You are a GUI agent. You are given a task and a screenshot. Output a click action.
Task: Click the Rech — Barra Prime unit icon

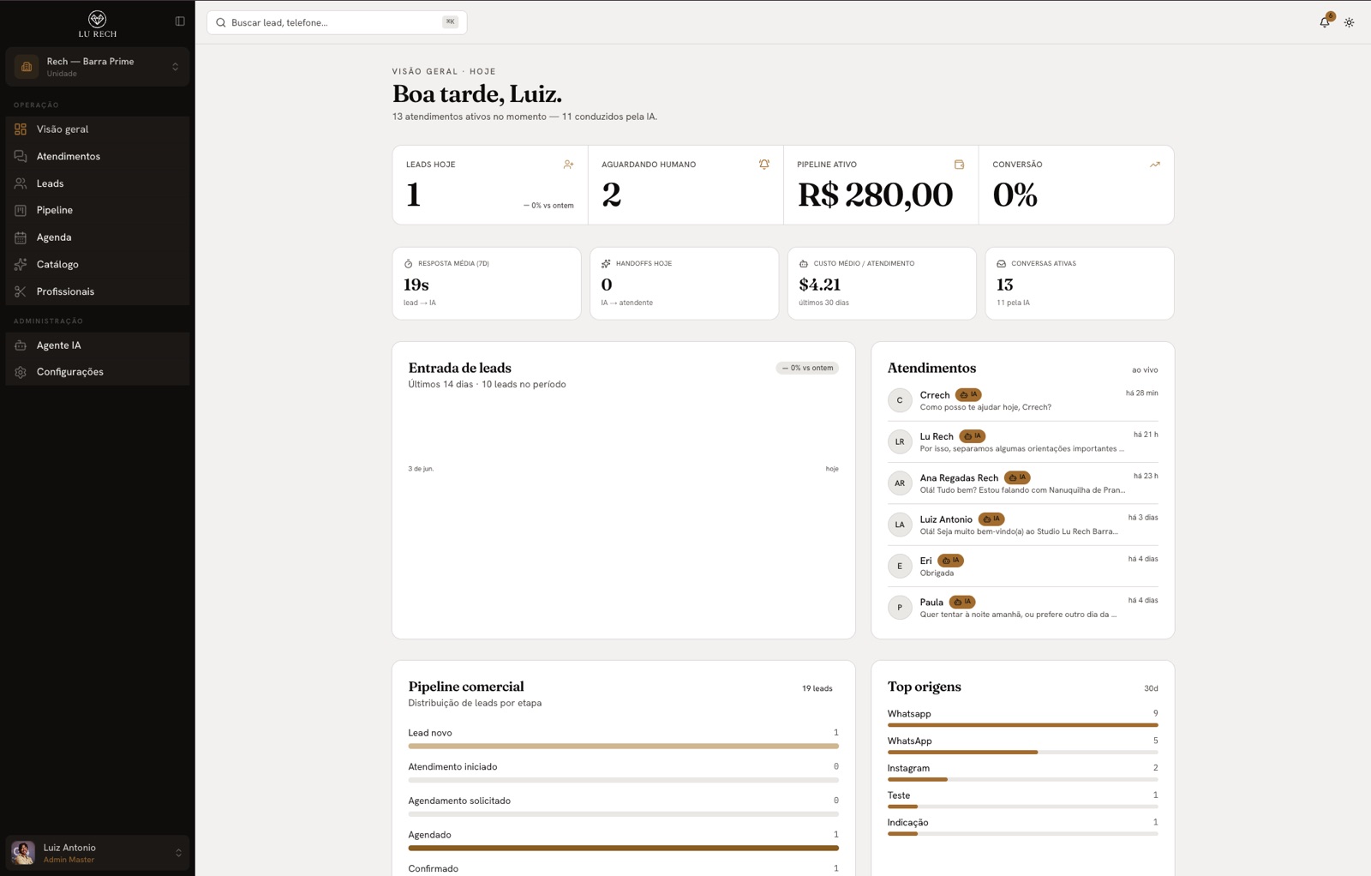[27, 67]
